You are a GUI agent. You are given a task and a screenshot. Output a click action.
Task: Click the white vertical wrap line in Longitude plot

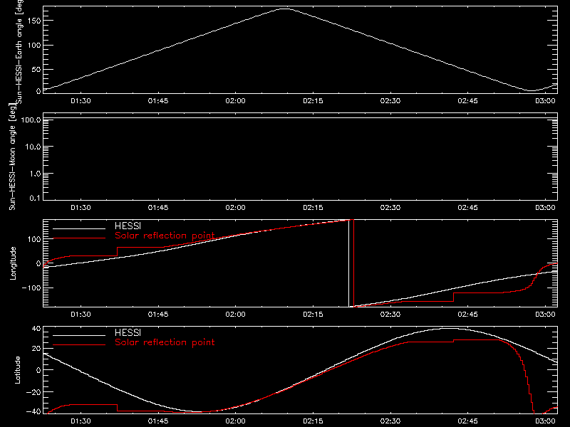coord(348,263)
